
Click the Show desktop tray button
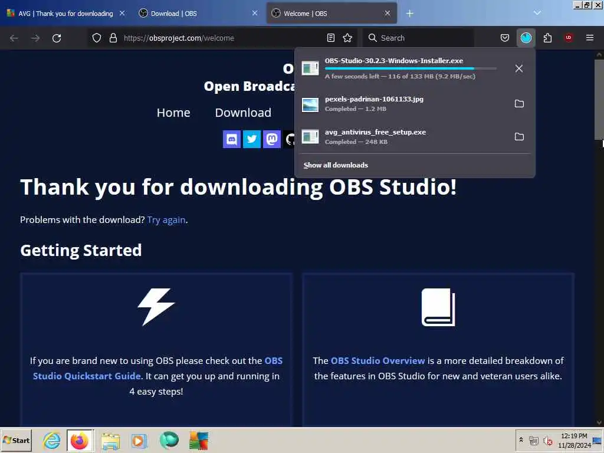click(598, 440)
